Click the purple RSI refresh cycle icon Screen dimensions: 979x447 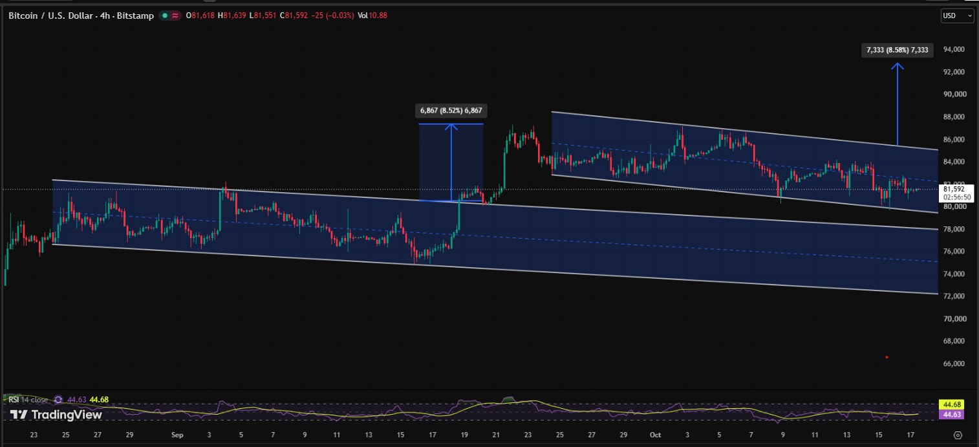coord(58,400)
